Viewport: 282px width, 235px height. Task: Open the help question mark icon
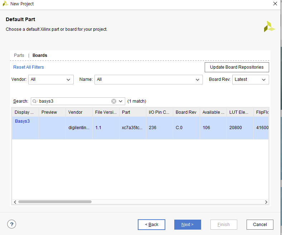[x=11, y=224]
